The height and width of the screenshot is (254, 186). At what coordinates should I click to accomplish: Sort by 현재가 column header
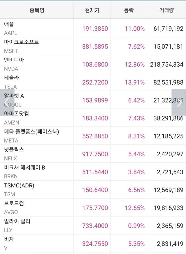(x=92, y=10)
